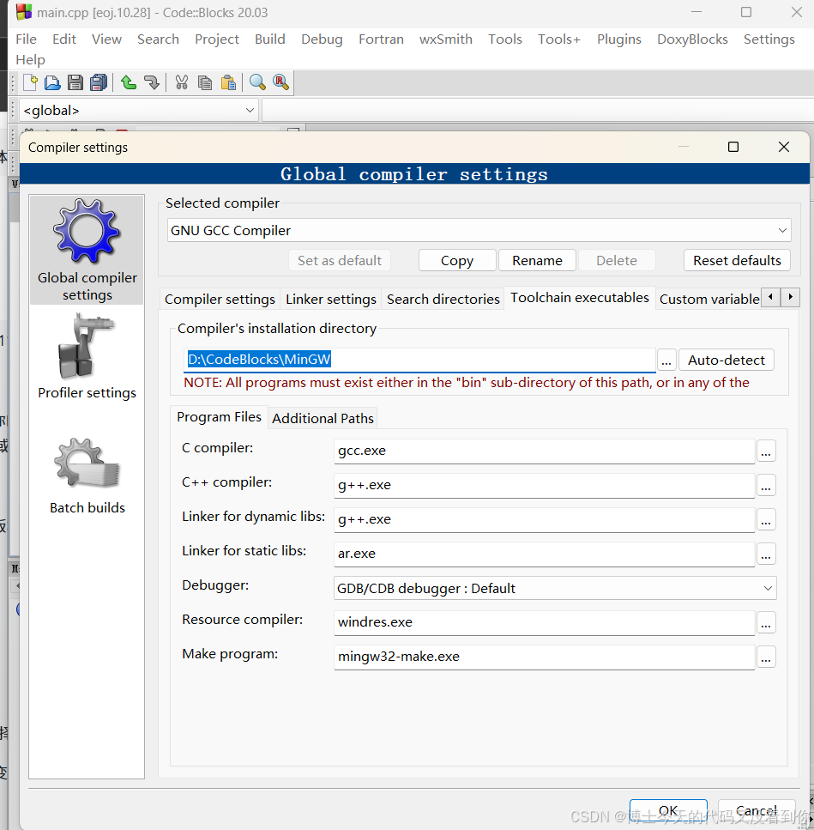The width and height of the screenshot is (814, 830).
Task: Click Cancel to dismiss dialog
Action: coord(757,810)
